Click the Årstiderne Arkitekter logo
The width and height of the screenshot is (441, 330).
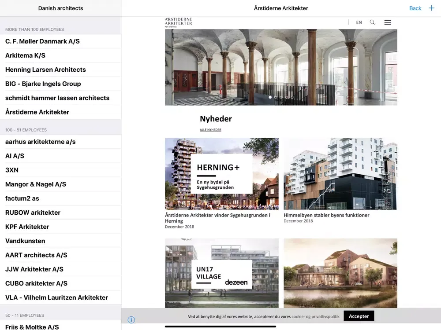pyautogui.click(x=178, y=22)
